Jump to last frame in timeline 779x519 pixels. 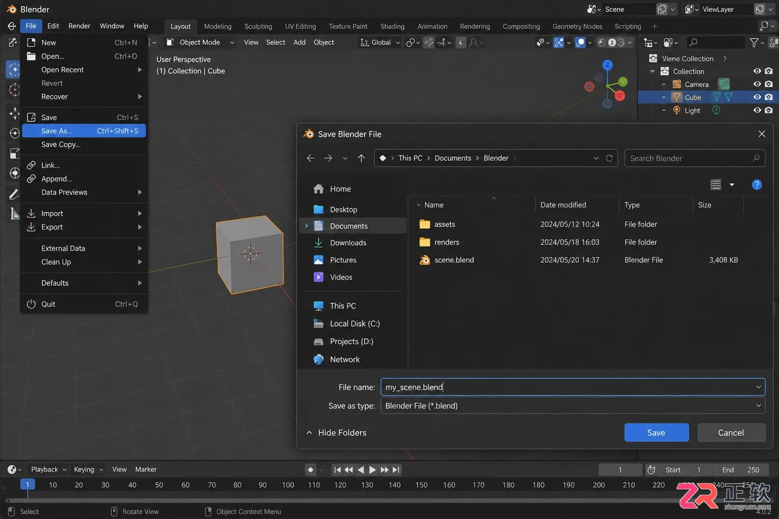coord(396,470)
